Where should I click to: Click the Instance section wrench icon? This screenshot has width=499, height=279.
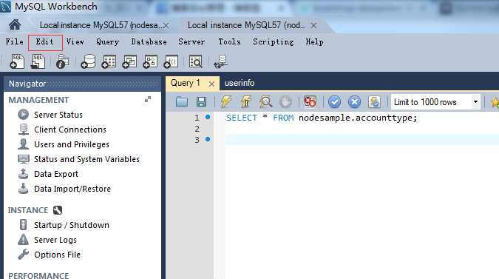tap(58, 210)
